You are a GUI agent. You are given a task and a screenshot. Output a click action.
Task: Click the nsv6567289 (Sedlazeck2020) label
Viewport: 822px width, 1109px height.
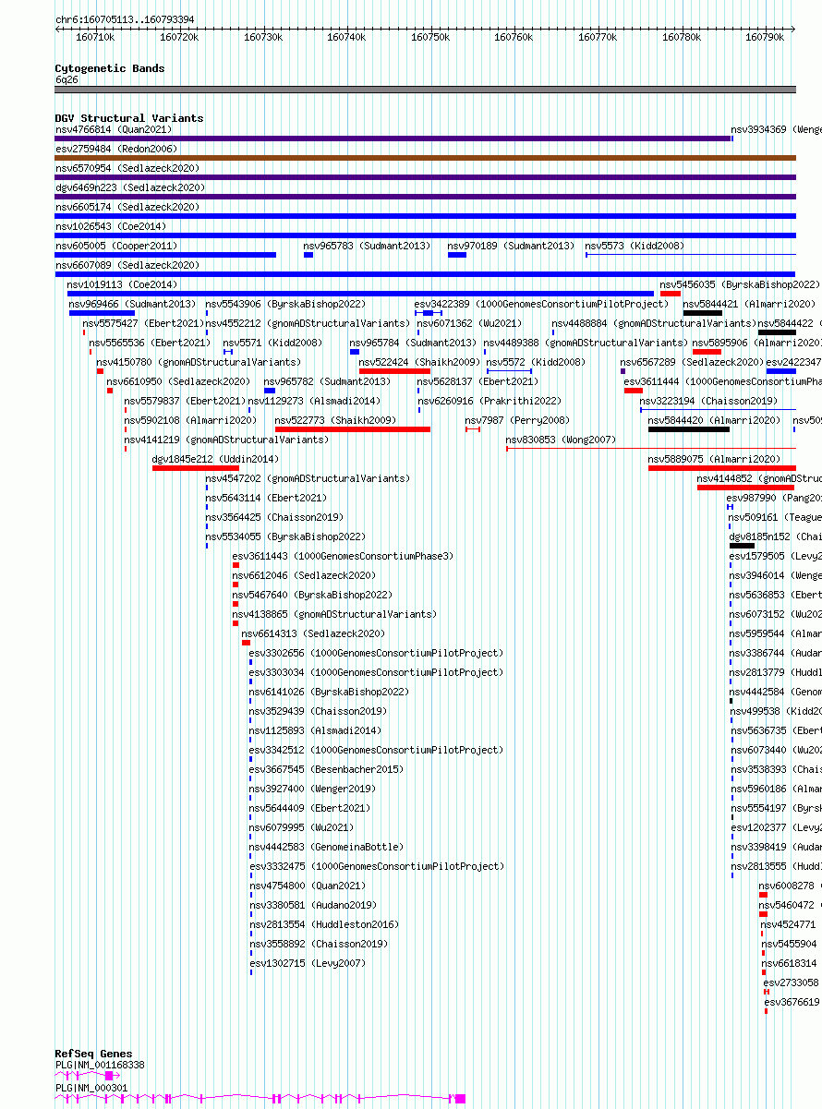[x=693, y=362]
